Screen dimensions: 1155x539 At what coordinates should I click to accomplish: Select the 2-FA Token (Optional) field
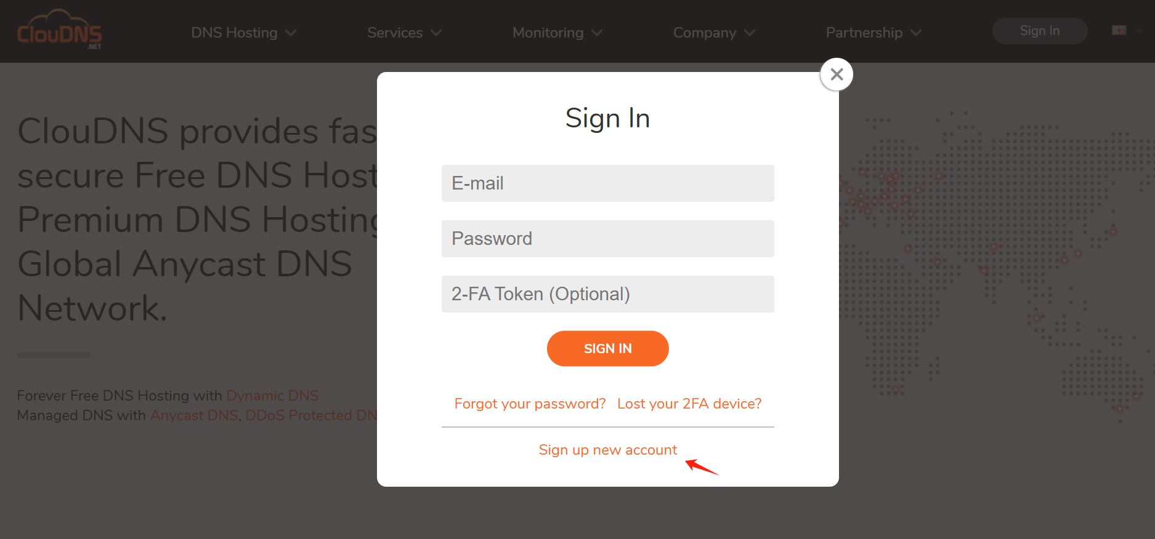coord(607,294)
